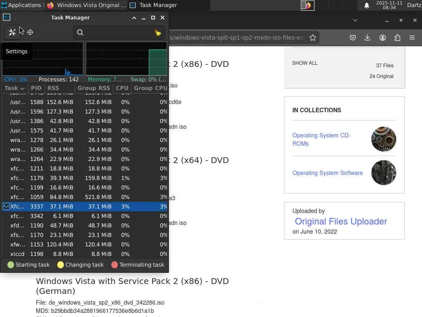Roll up Task Manager window with arrow
Image resolution: width=422 pixels, height=317 pixels.
pos(134,18)
